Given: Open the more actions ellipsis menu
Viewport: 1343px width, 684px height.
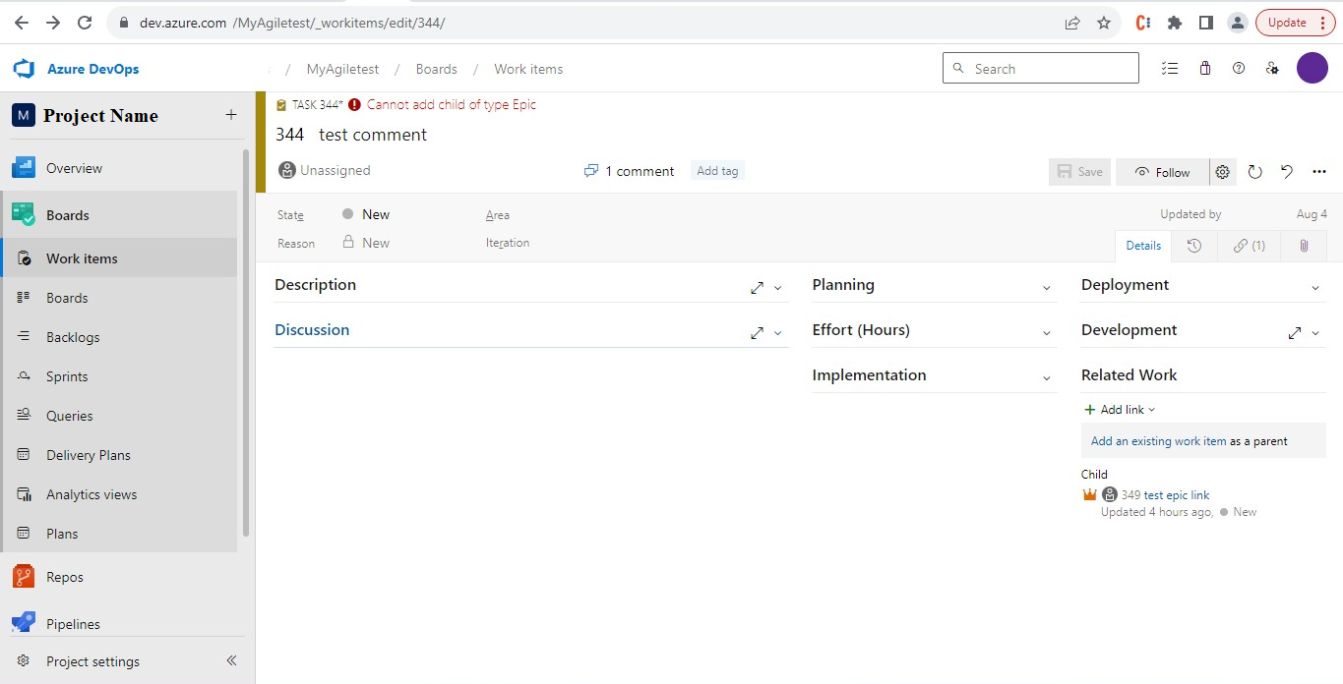Looking at the screenshot, I should click(x=1319, y=172).
